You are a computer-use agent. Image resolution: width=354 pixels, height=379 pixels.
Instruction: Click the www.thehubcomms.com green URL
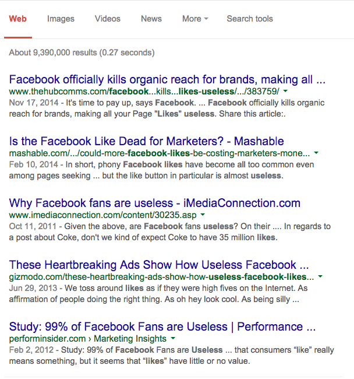144,92
